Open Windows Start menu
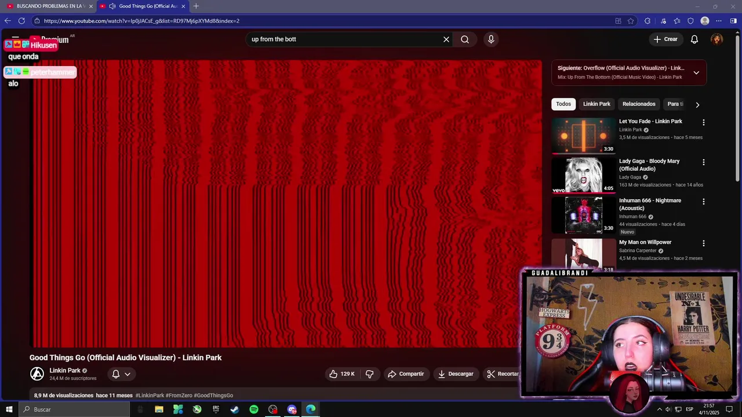This screenshot has height=417, width=742. [x=9, y=409]
